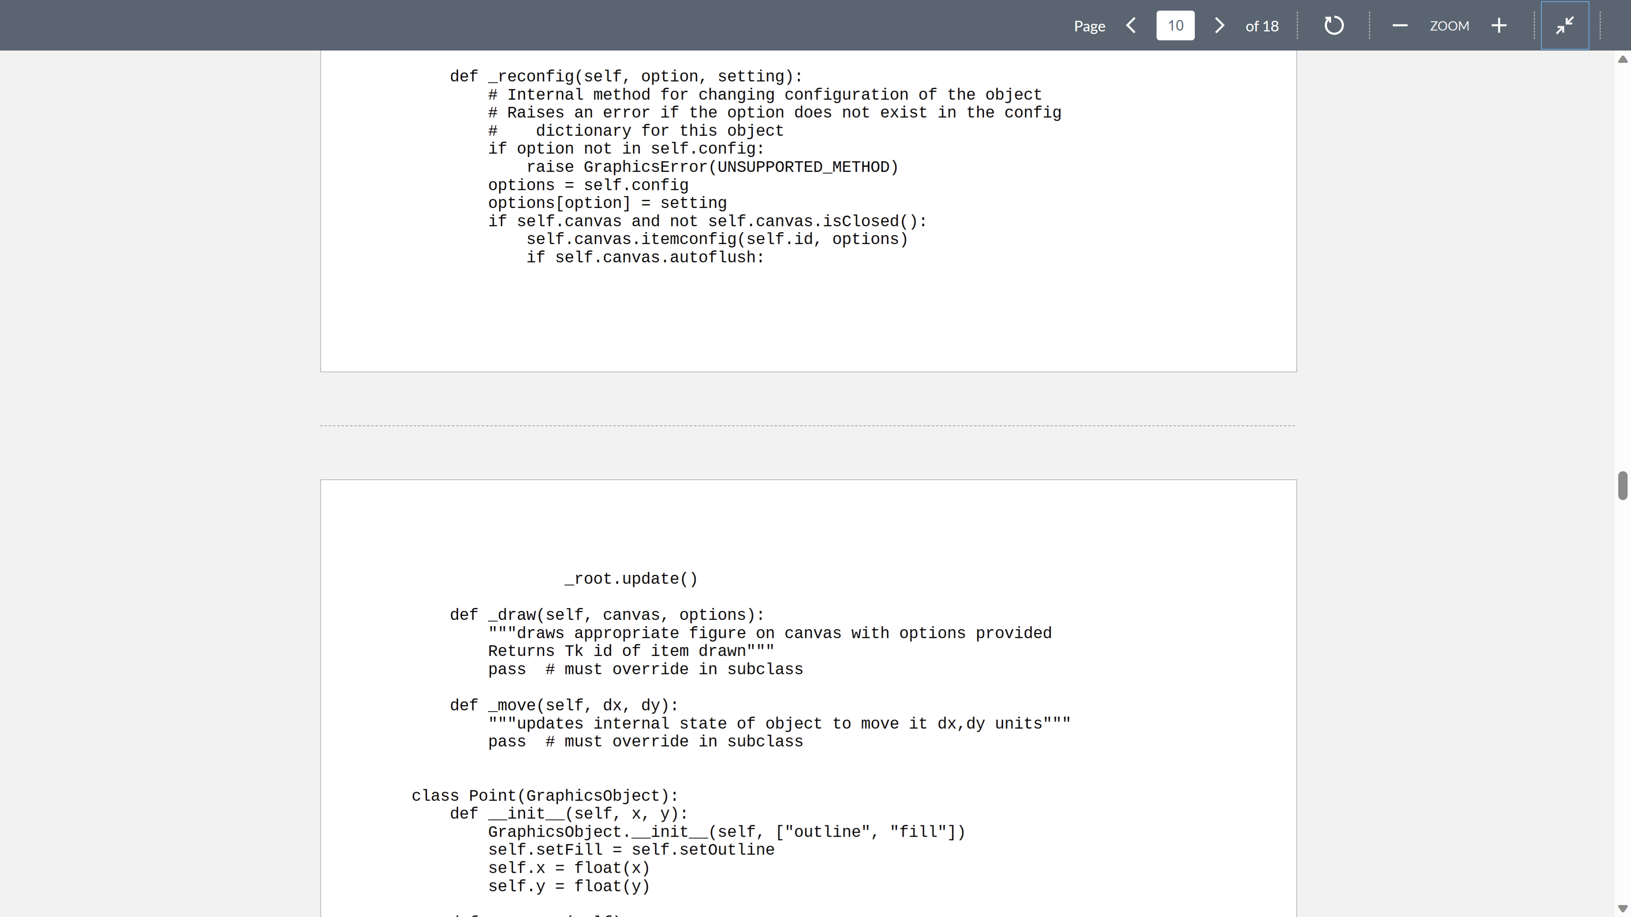Click the scrollbar down arrow
1631x917 pixels.
pyautogui.click(x=1622, y=909)
